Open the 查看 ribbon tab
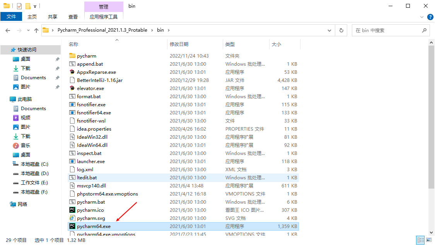 [73, 17]
